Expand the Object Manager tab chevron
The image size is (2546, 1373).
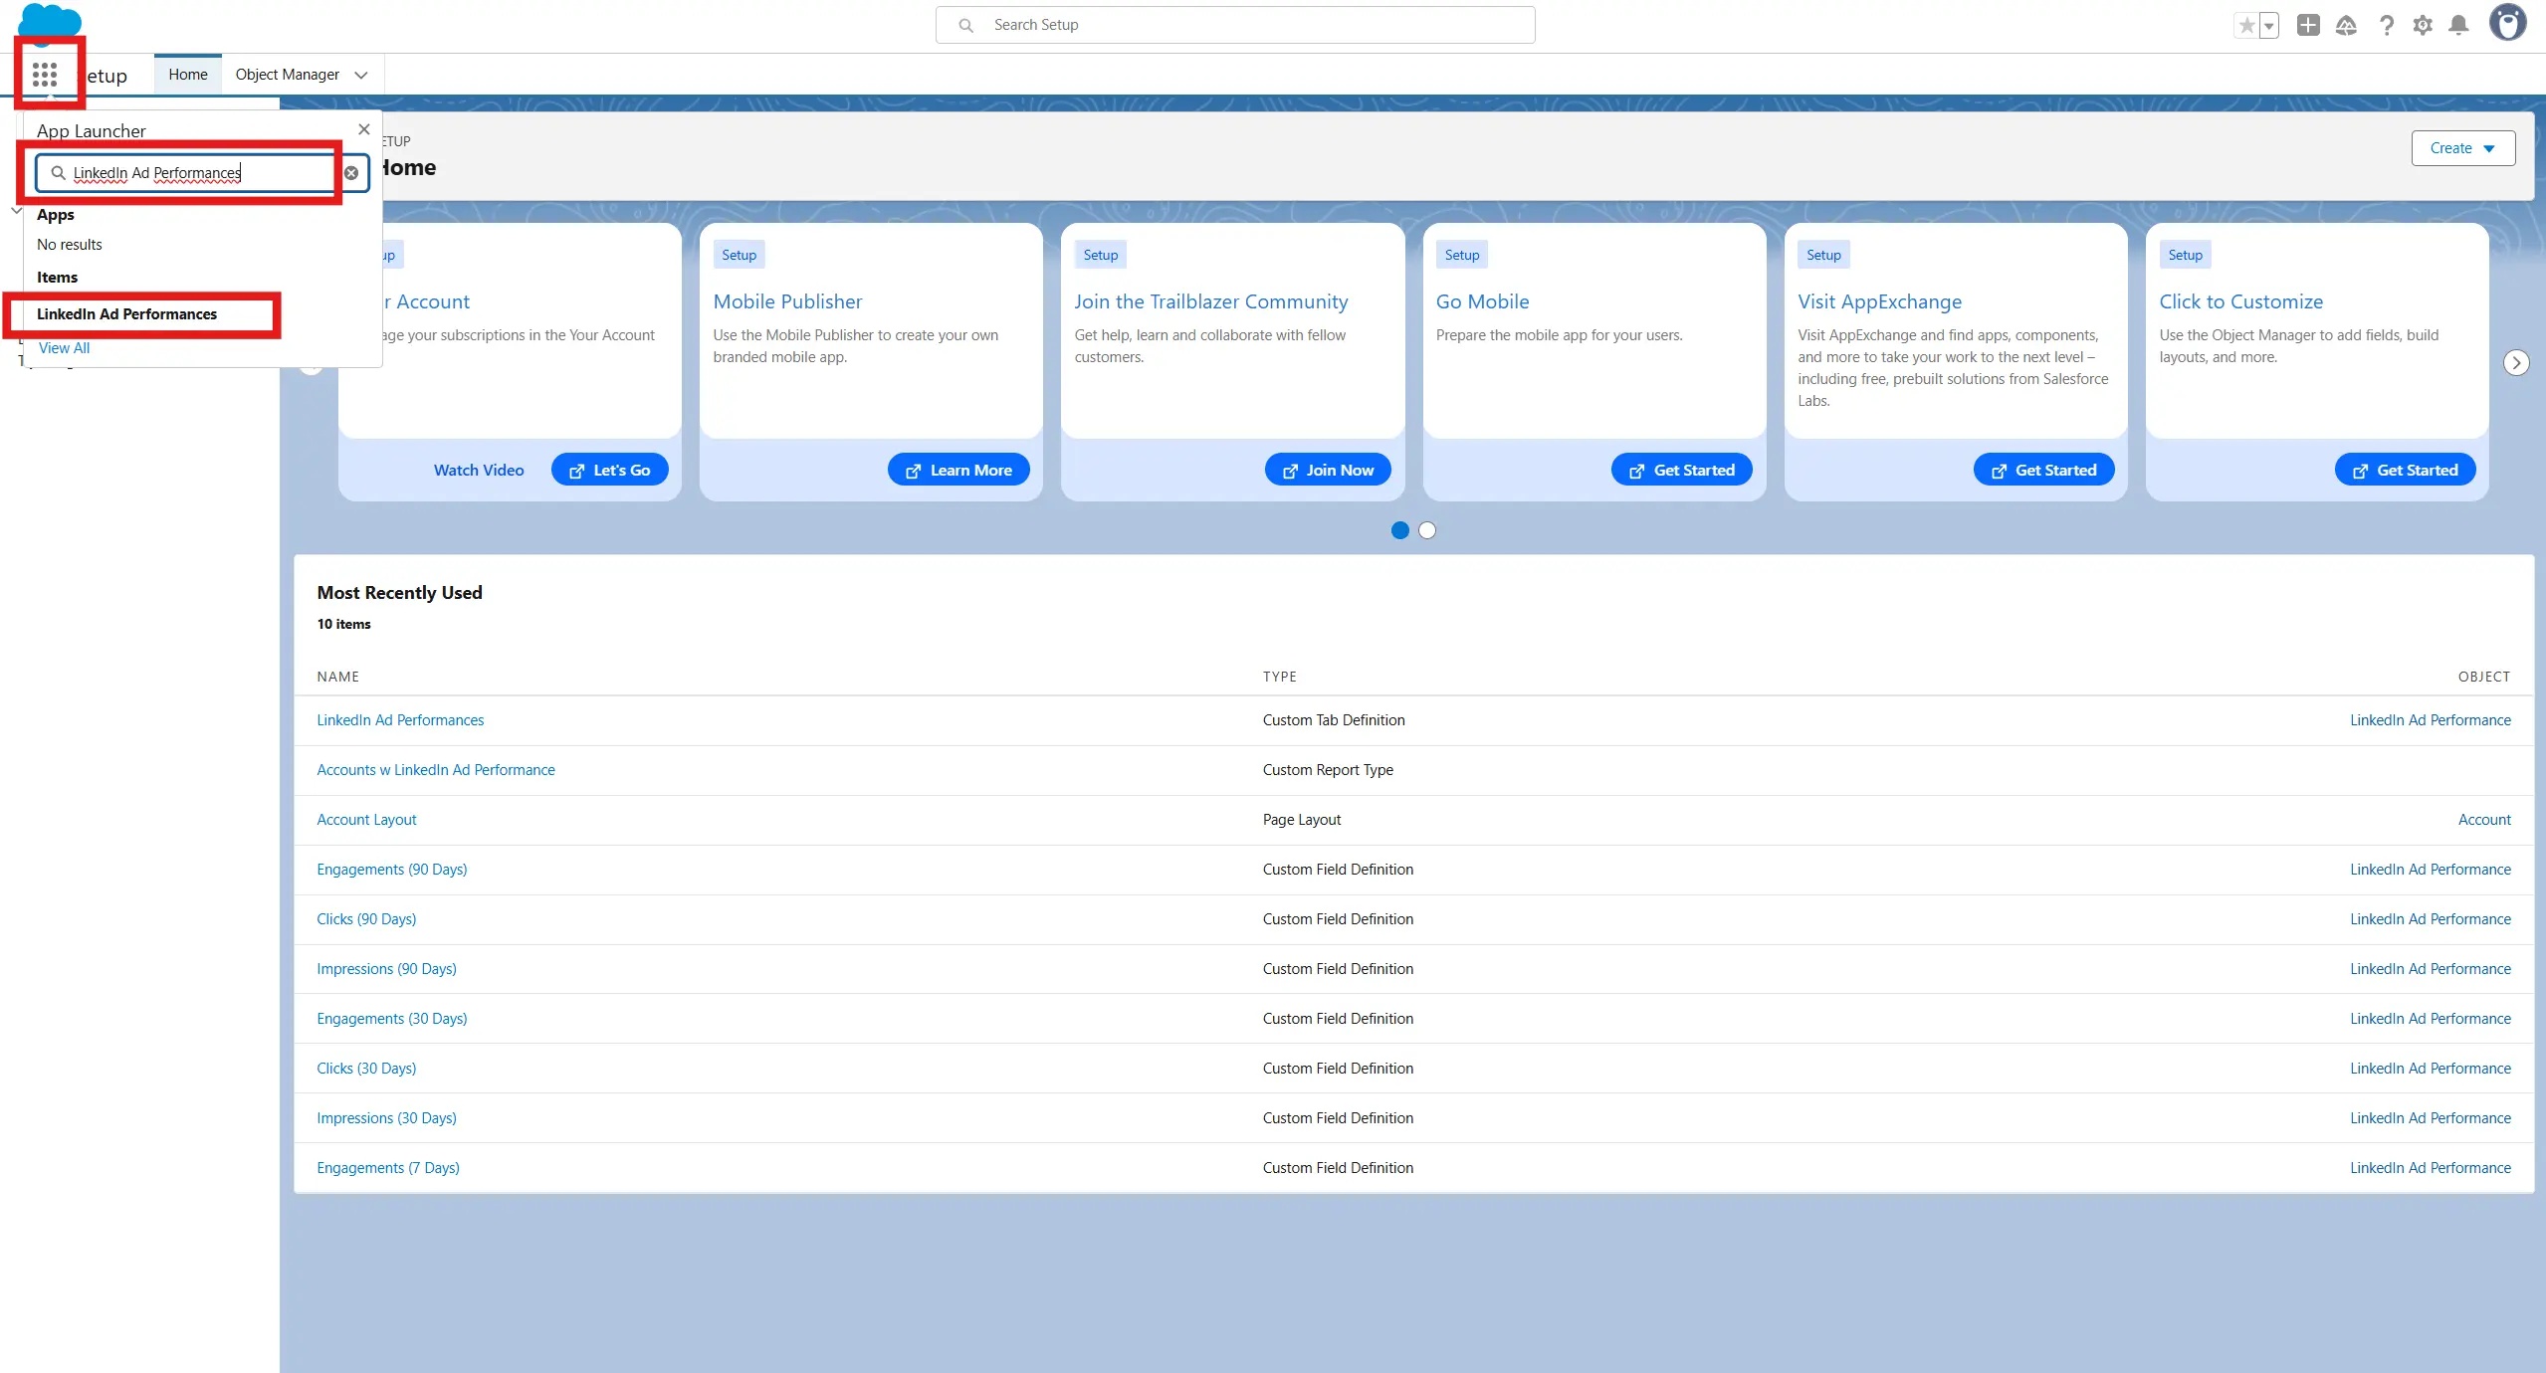click(x=361, y=75)
